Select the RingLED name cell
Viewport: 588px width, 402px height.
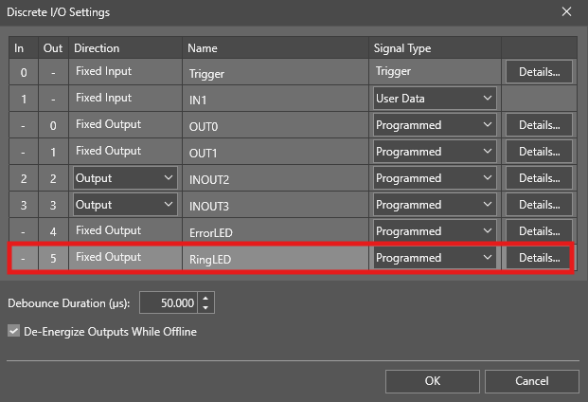pos(276,258)
